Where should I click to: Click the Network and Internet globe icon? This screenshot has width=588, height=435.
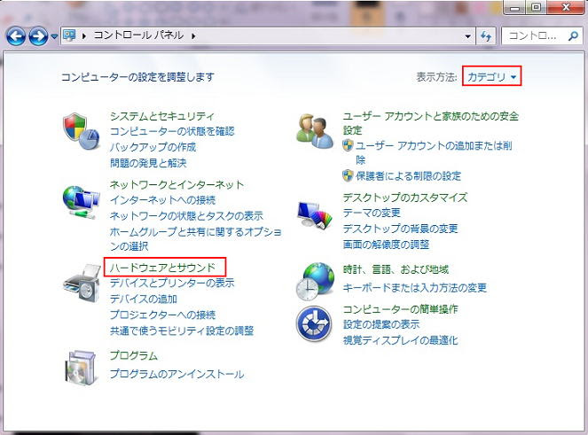click(81, 202)
